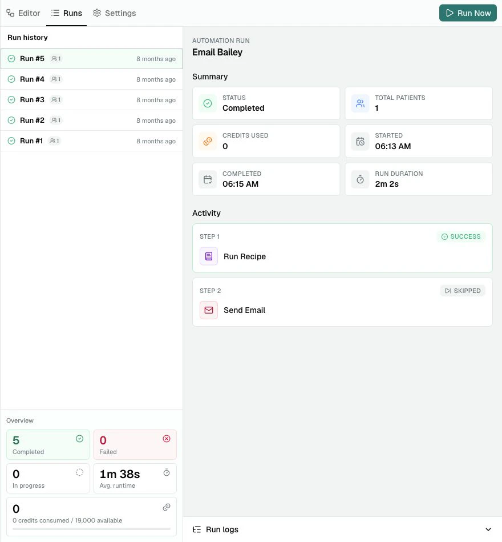Click the green check icon beside Run #5
The width and height of the screenshot is (502, 542).
(11, 59)
